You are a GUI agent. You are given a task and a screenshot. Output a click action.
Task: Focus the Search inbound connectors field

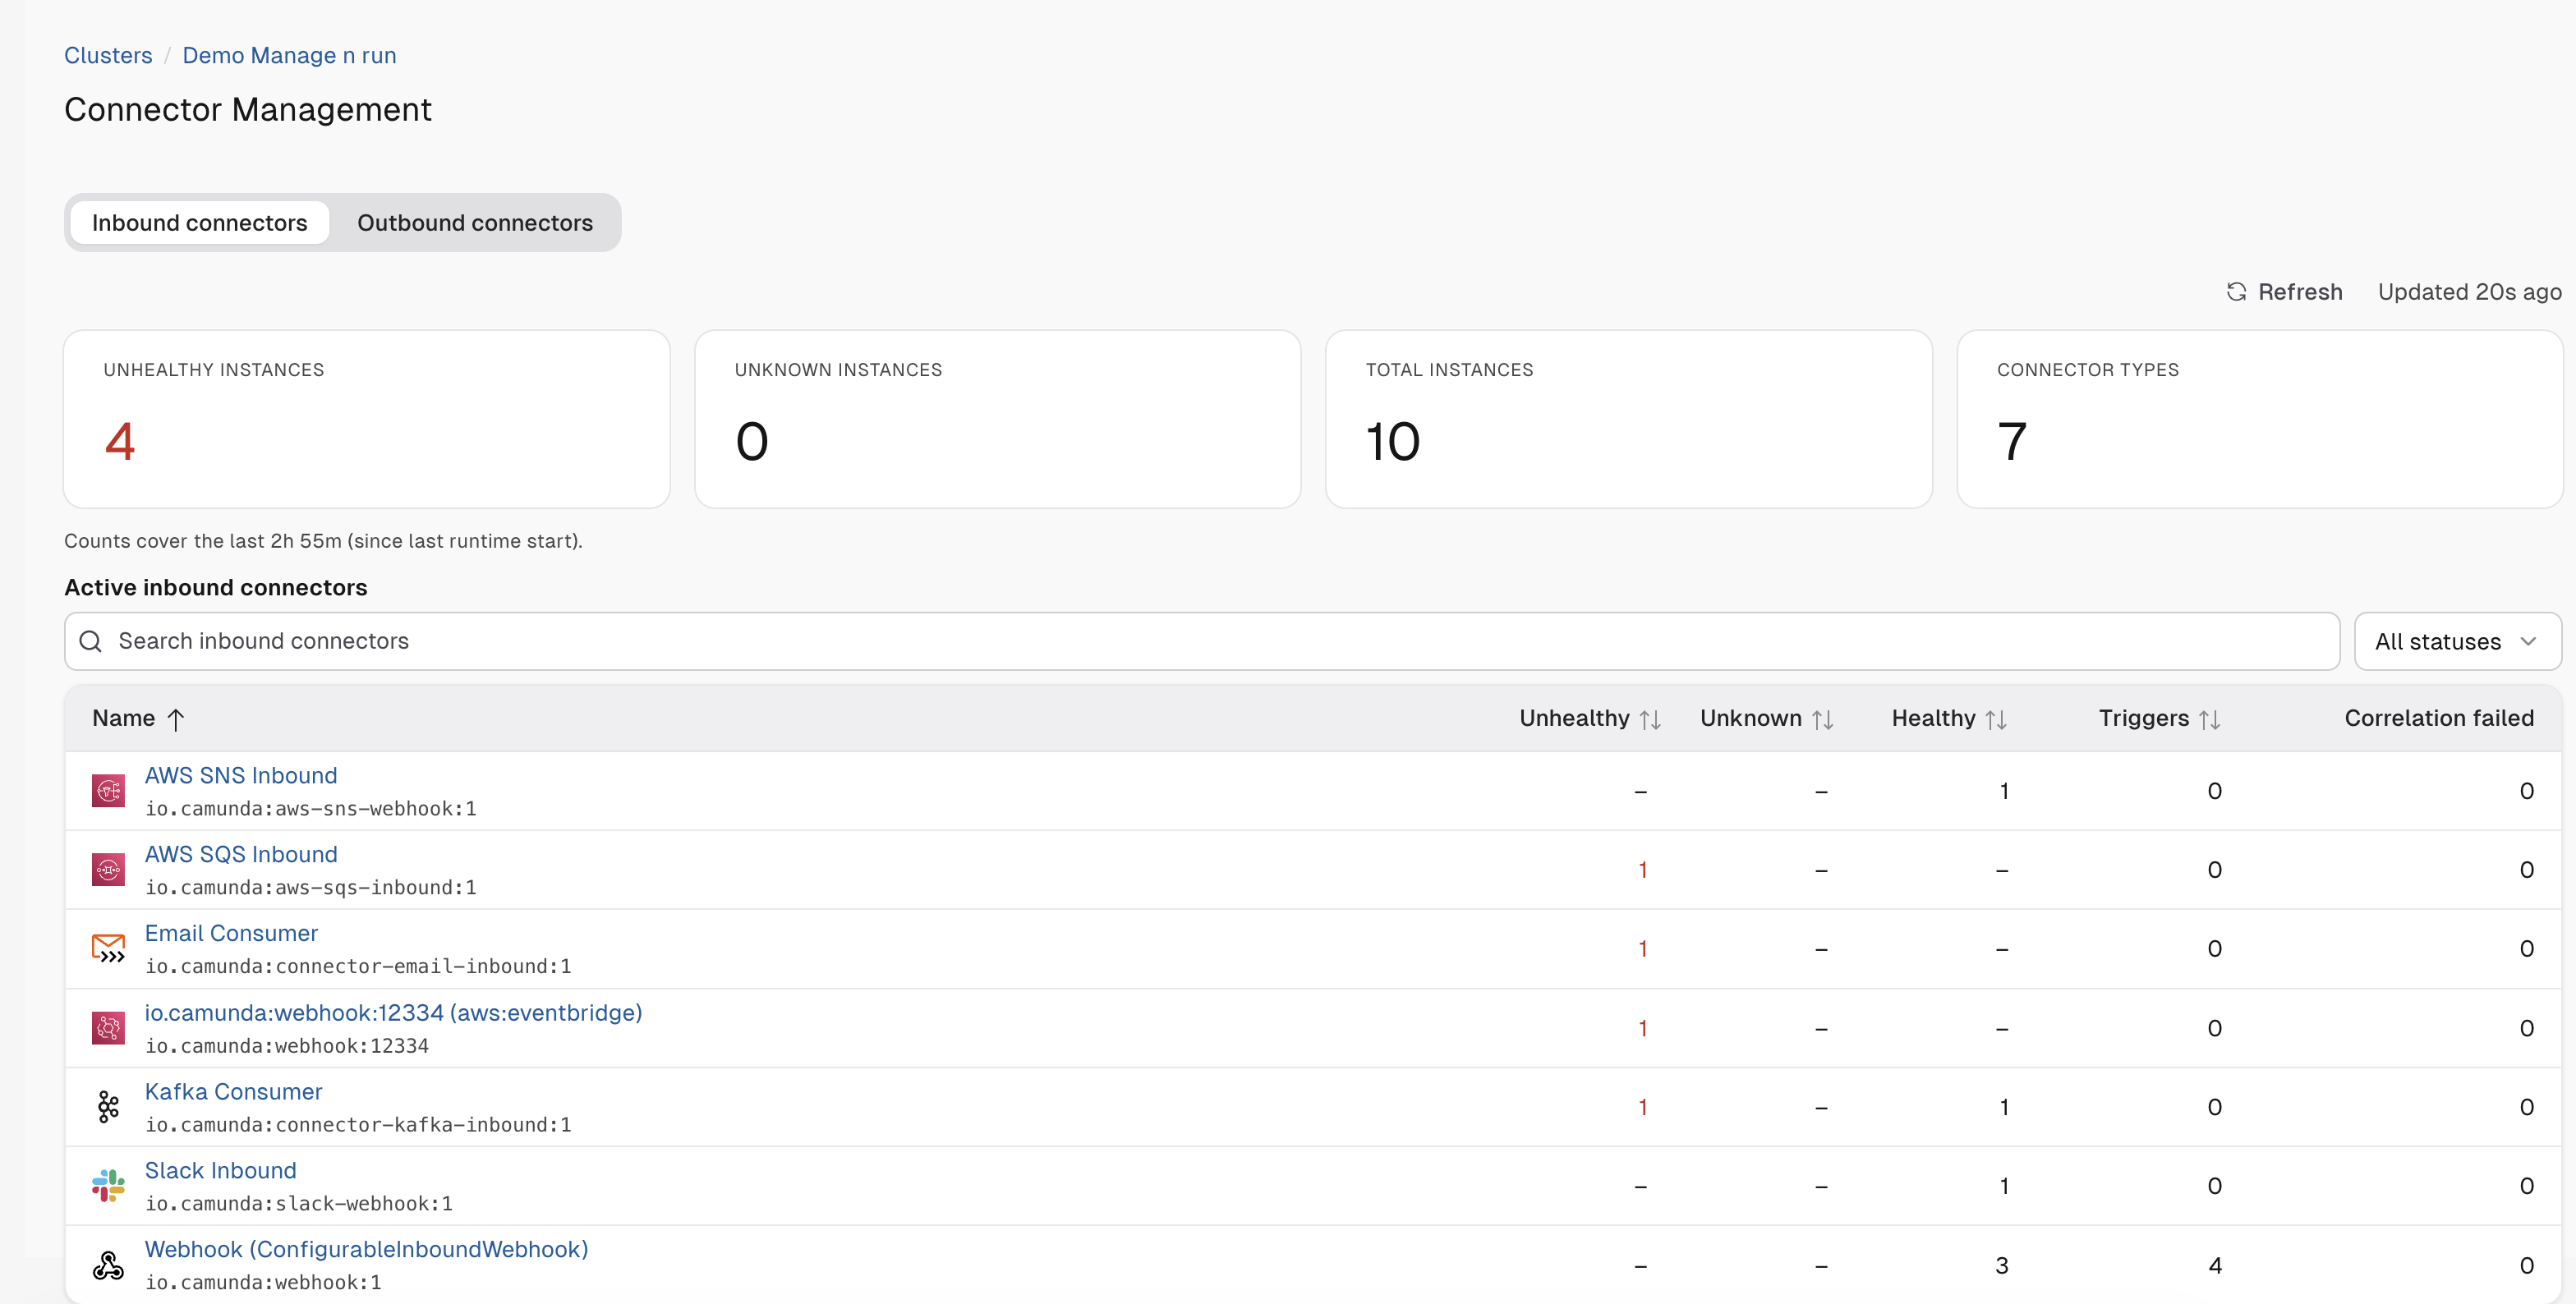click(1201, 641)
